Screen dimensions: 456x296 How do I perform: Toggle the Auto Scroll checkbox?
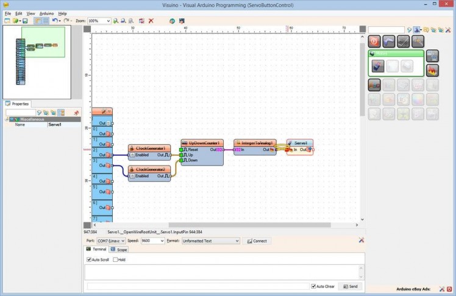point(89,259)
